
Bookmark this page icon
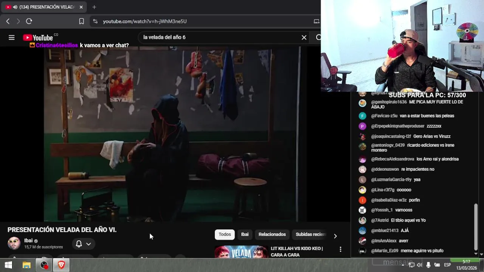(81, 22)
